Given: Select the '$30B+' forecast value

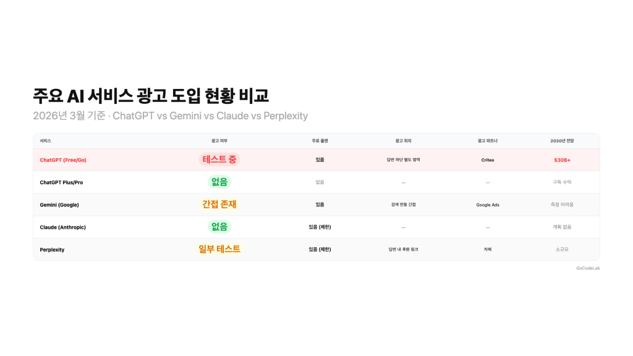Looking at the screenshot, I should pyautogui.click(x=562, y=160).
